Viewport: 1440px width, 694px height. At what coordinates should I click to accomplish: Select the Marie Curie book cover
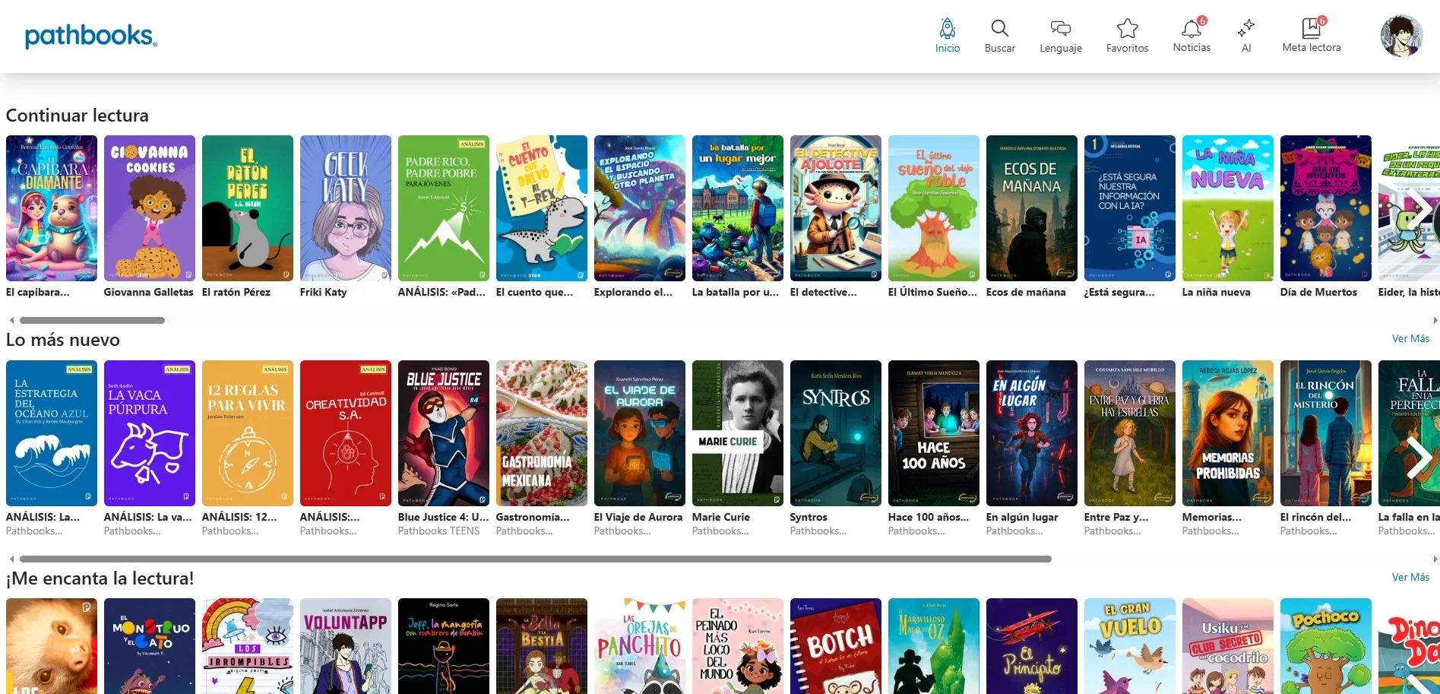737,433
